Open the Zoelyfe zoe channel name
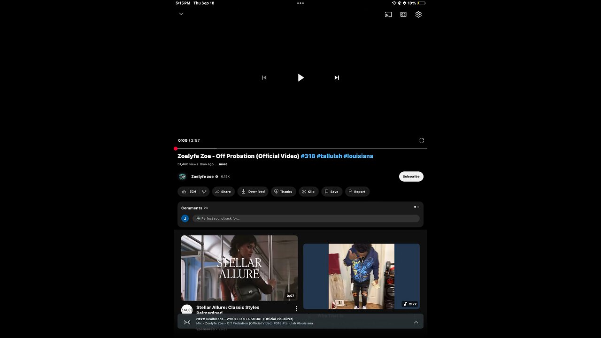Viewport: 601px width, 338px height. (x=202, y=177)
